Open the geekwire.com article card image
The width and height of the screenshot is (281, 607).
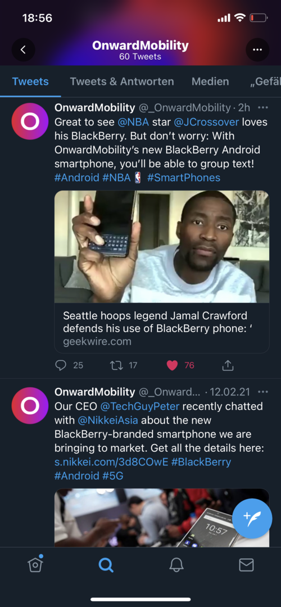pyautogui.click(x=162, y=247)
